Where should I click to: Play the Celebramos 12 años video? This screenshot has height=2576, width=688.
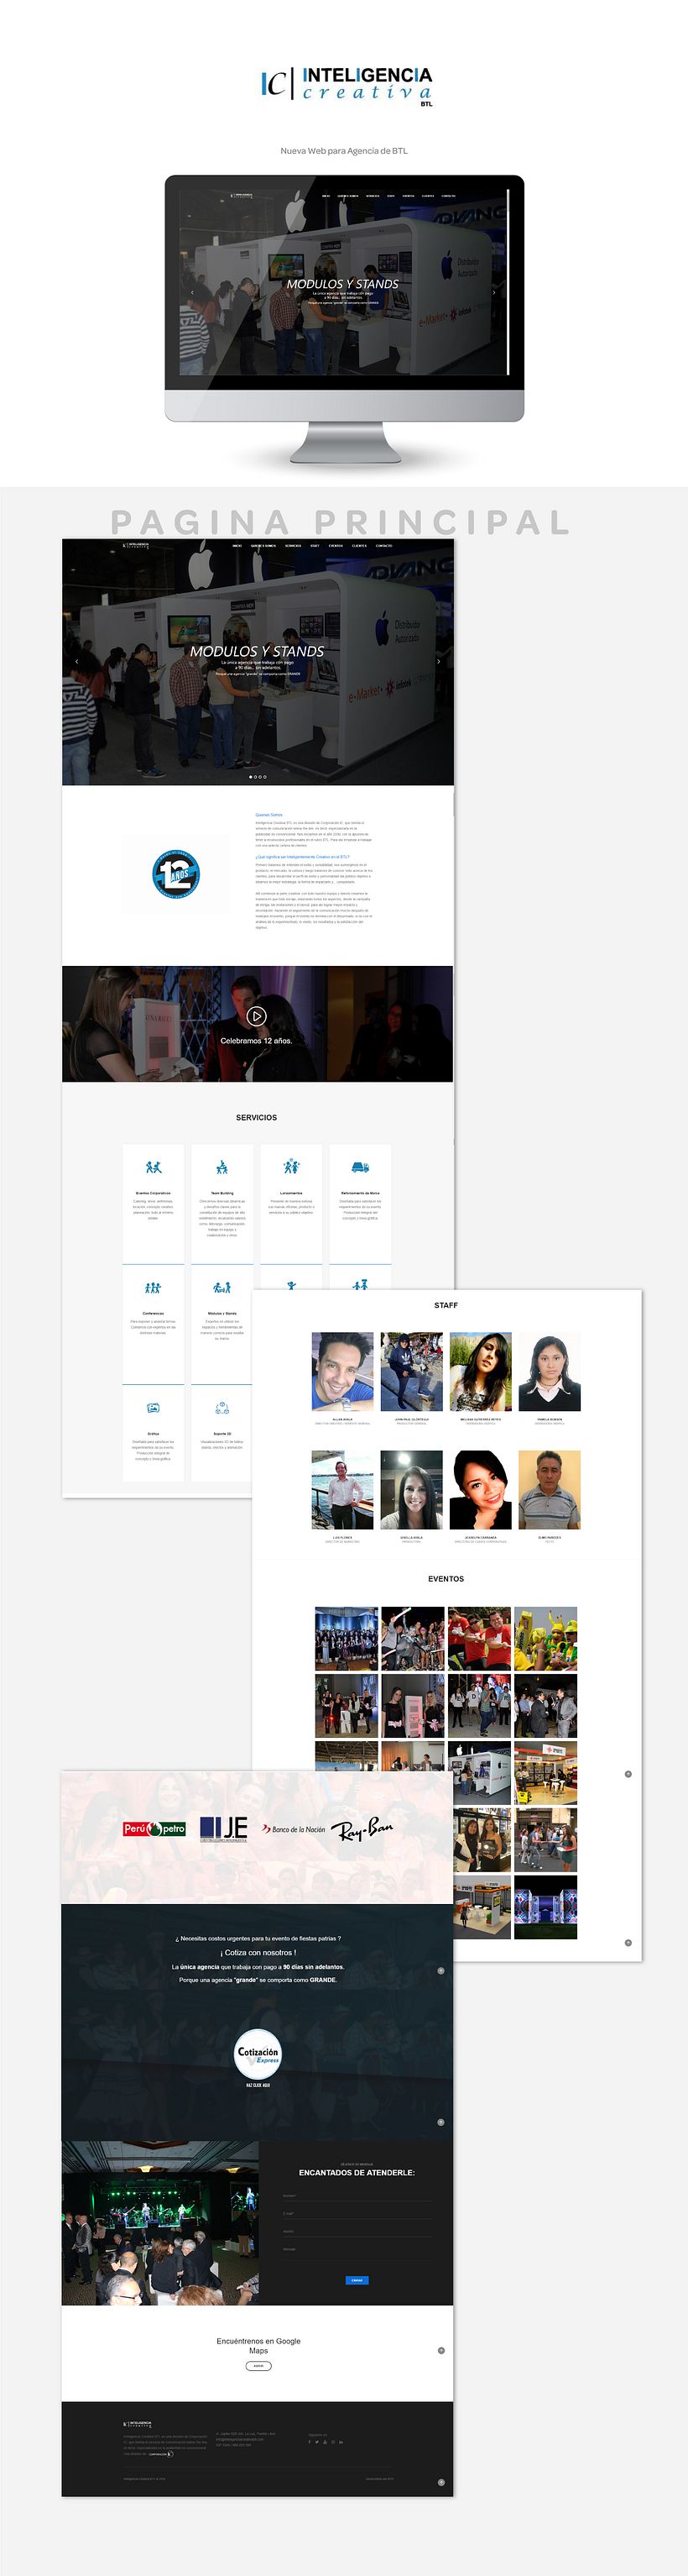click(x=257, y=1016)
